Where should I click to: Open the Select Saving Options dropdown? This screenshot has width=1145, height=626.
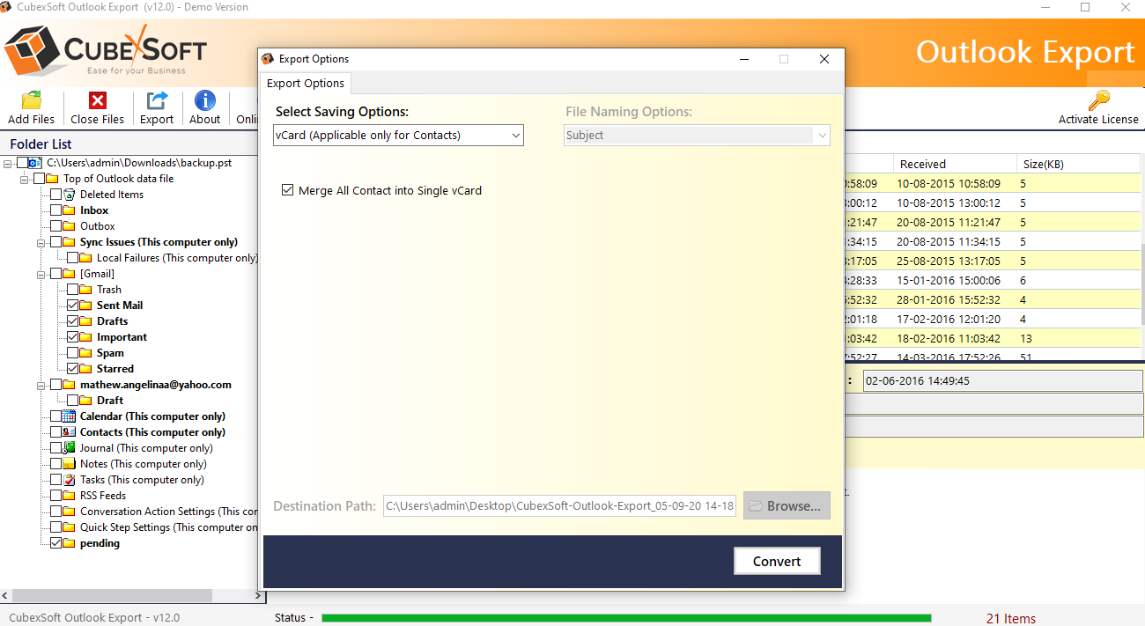[398, 135]
